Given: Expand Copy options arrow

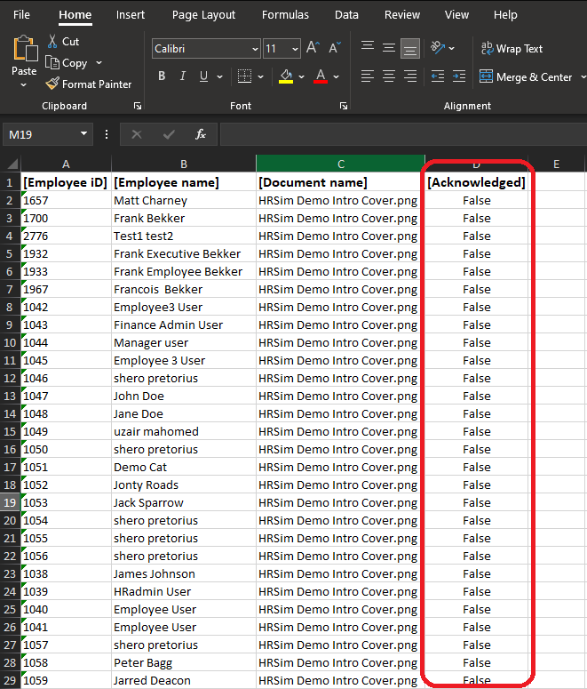Looking at the screenshot, I should [x=99, y=63].
